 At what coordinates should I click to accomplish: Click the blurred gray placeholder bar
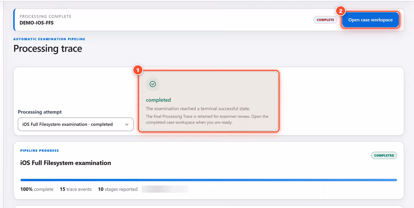(165, 189)
